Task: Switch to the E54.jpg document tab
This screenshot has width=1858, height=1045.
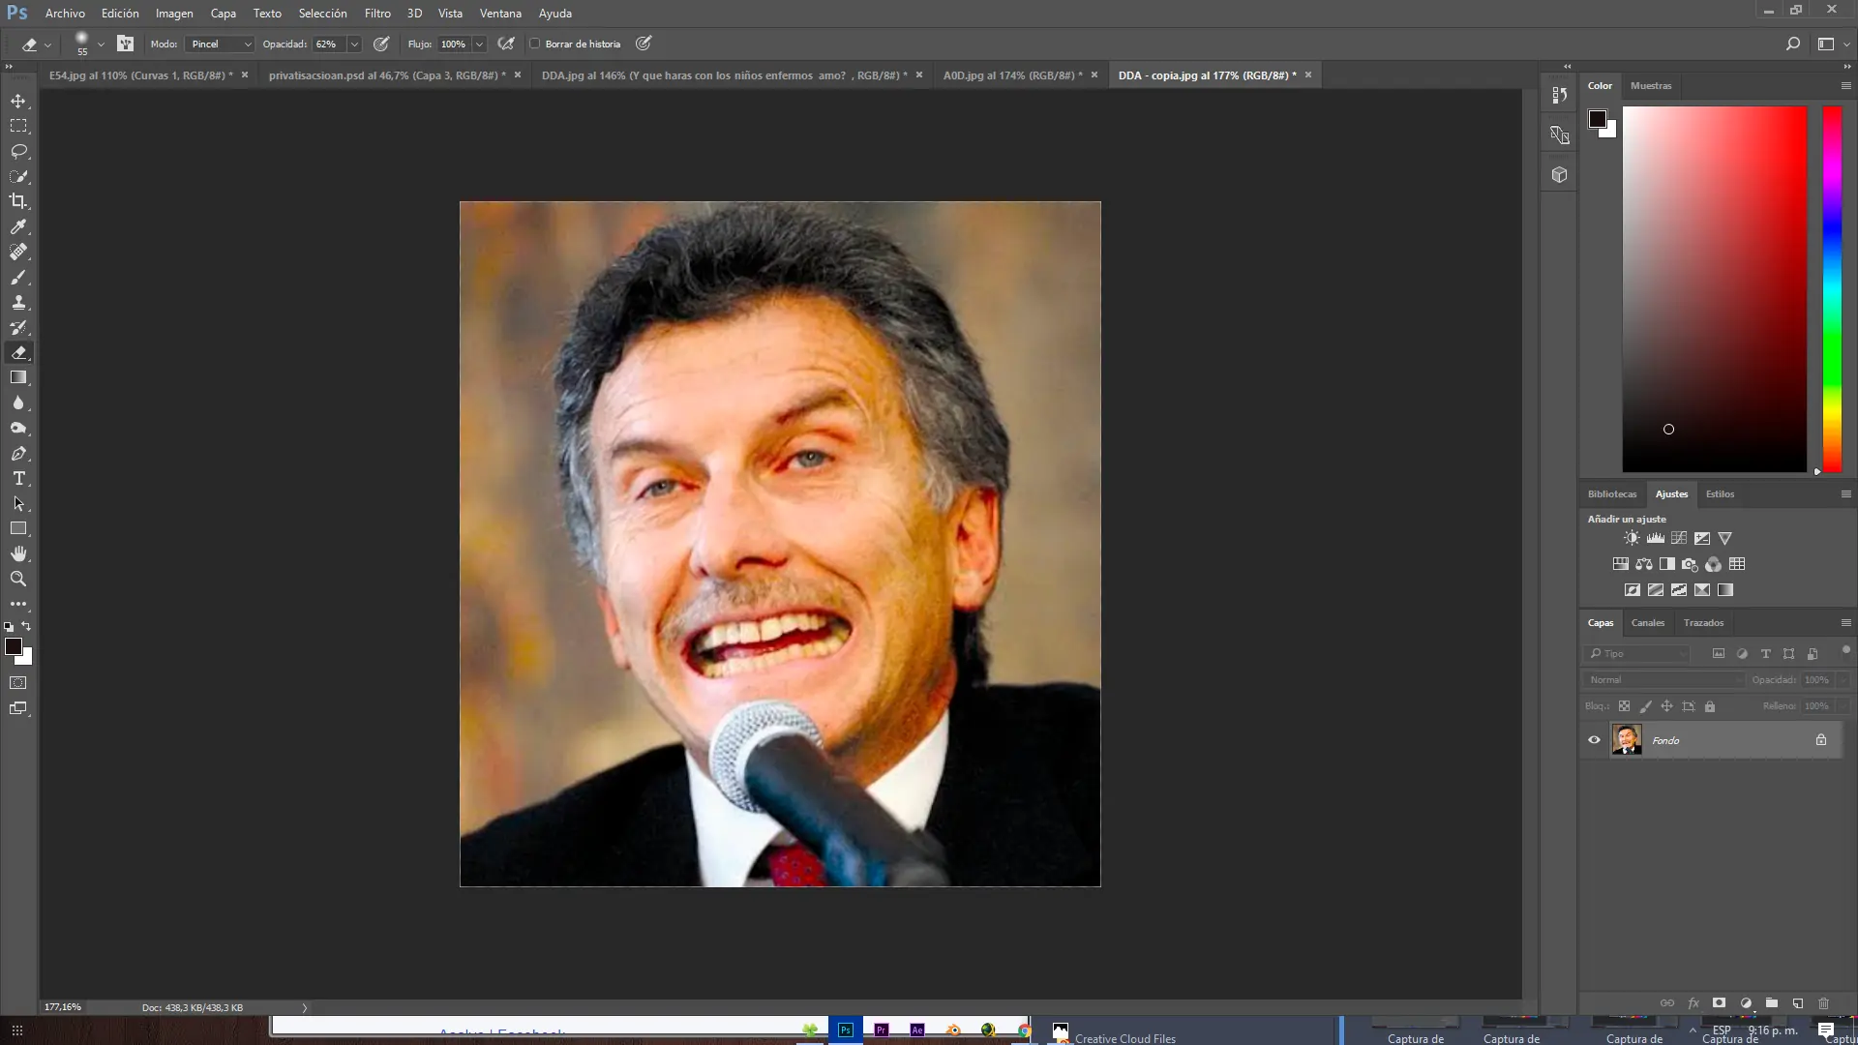Action: [x=140, y=75]
